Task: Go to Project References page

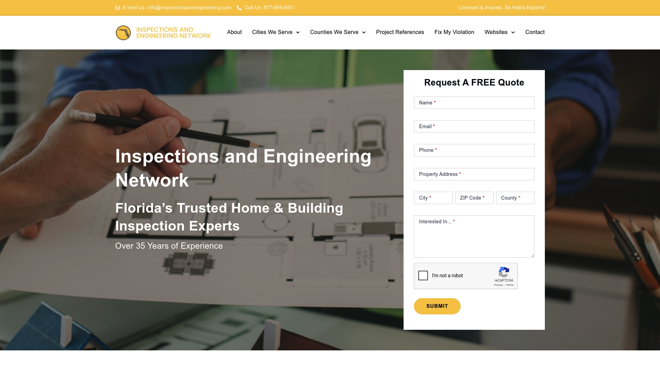Action: tap(400, 32)
